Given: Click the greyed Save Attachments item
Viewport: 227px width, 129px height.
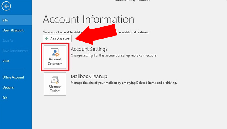Looking at the screenshot, I should pos(16,51).
